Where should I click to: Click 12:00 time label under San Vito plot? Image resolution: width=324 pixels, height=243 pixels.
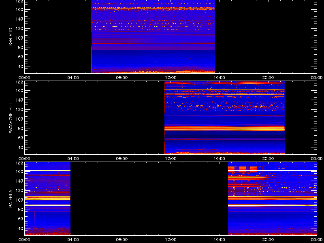pos(171,78)
